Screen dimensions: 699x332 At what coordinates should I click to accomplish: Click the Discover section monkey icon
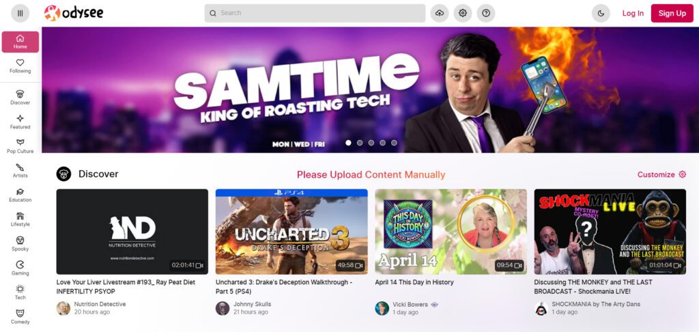coord(63,174)
